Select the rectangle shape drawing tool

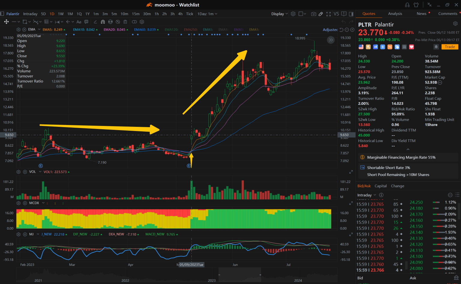25,22
